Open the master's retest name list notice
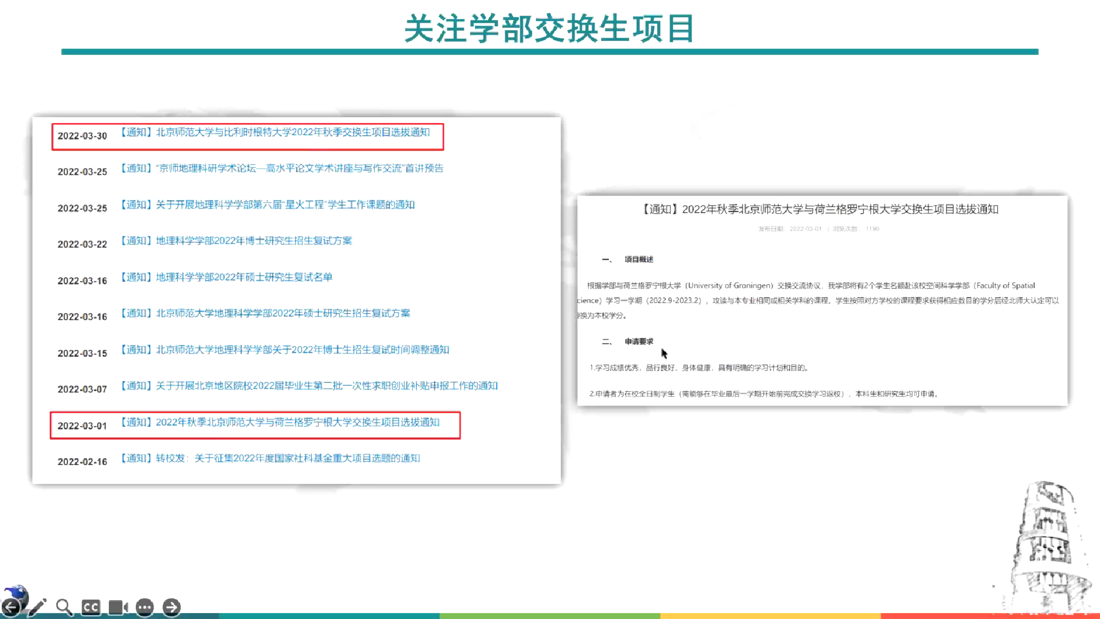Viewport: 1100px width, 619px height. [x=226, y=277]
